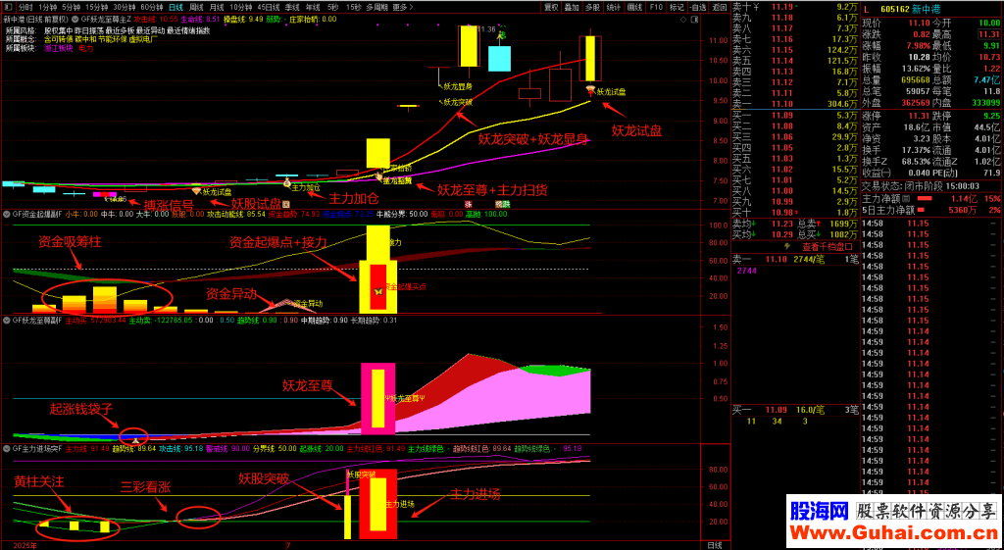Click the 总量 value 695668
The width and height of the screenshot is (1004, 550).
click(915, 79)
